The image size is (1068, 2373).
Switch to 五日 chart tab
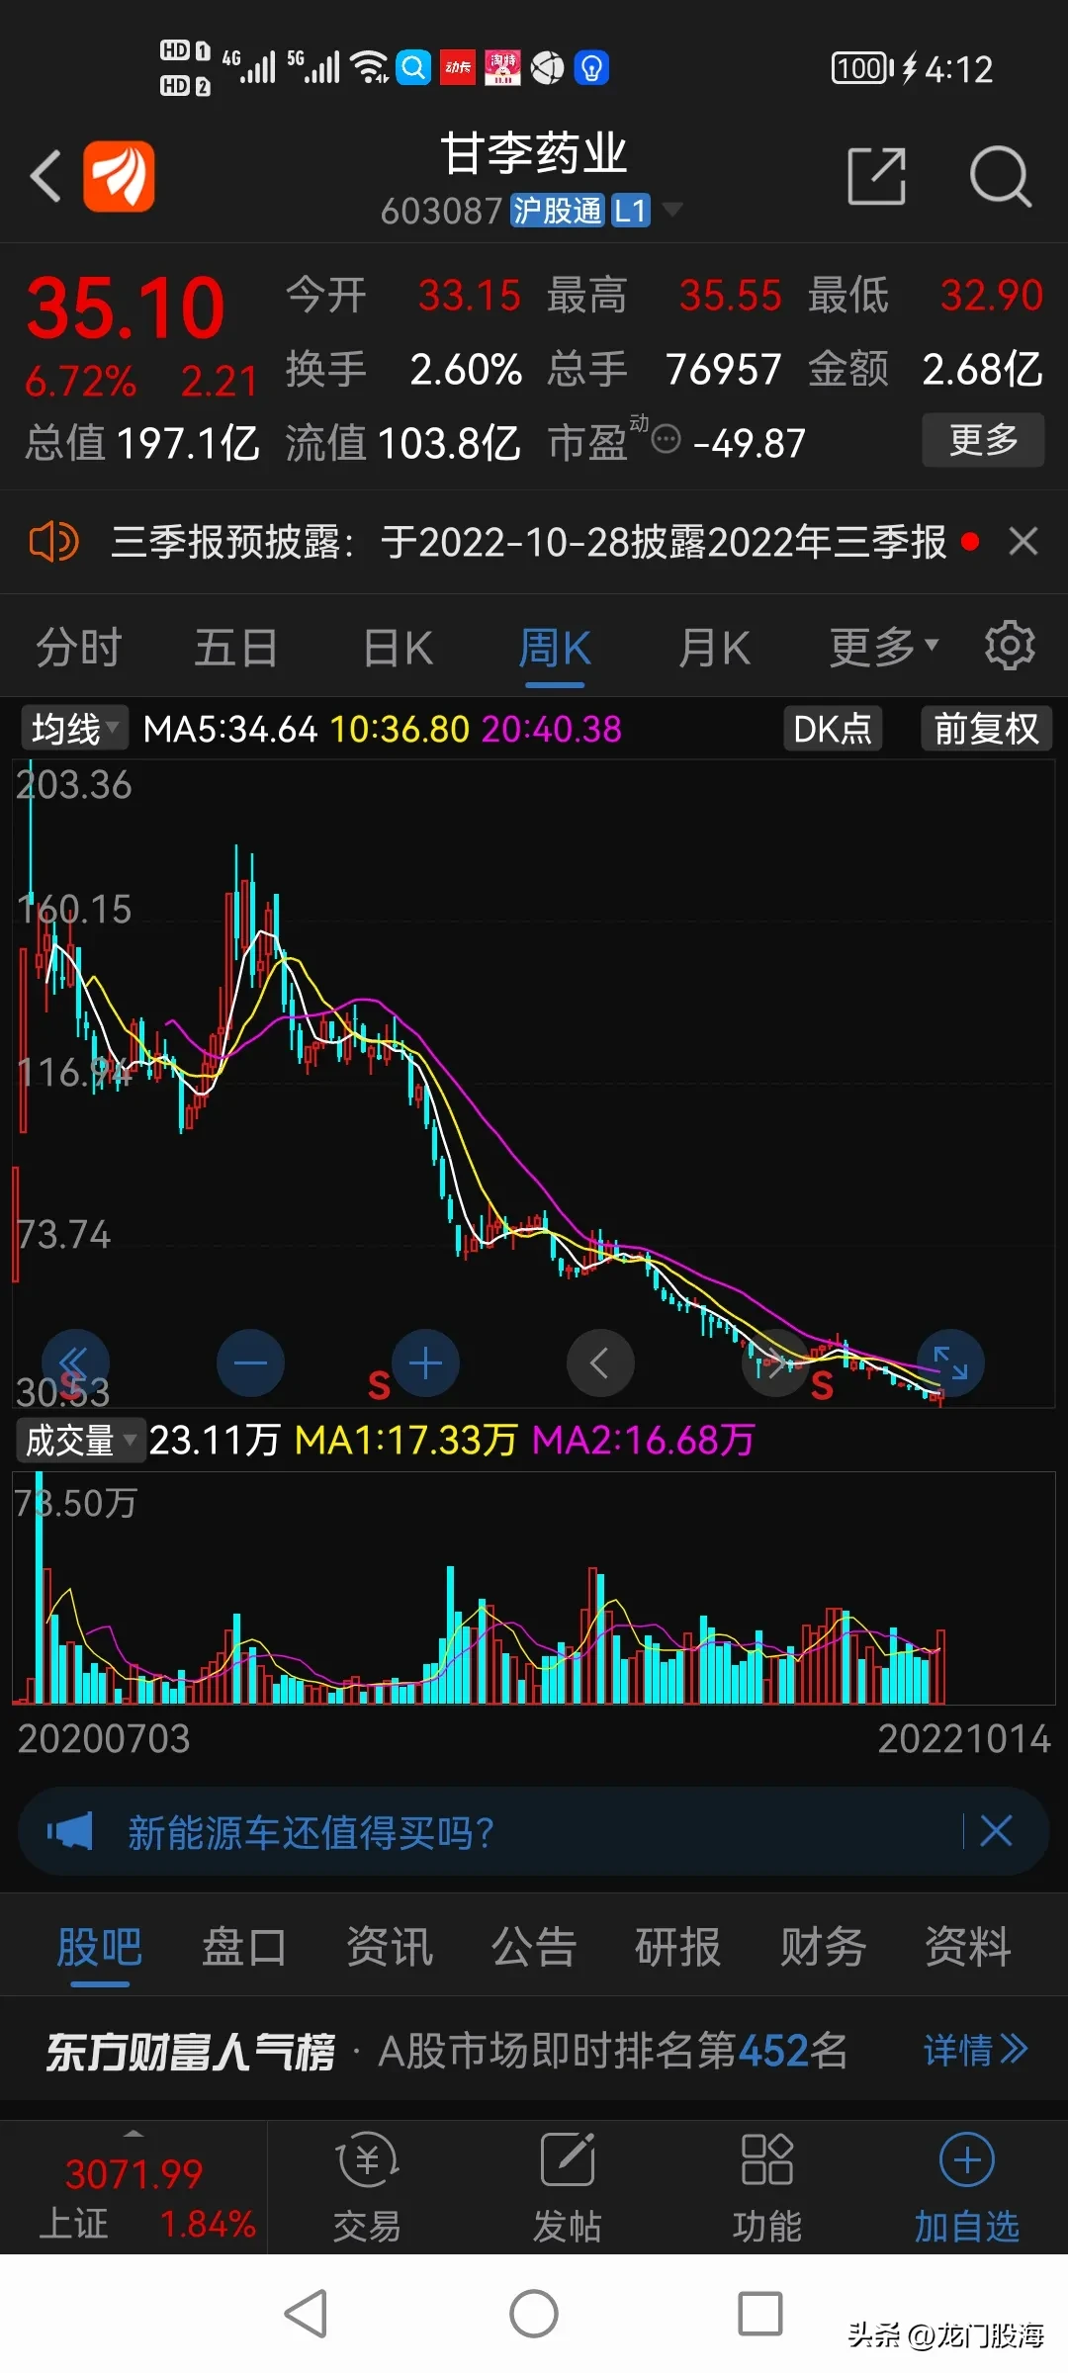pos(235,649)
